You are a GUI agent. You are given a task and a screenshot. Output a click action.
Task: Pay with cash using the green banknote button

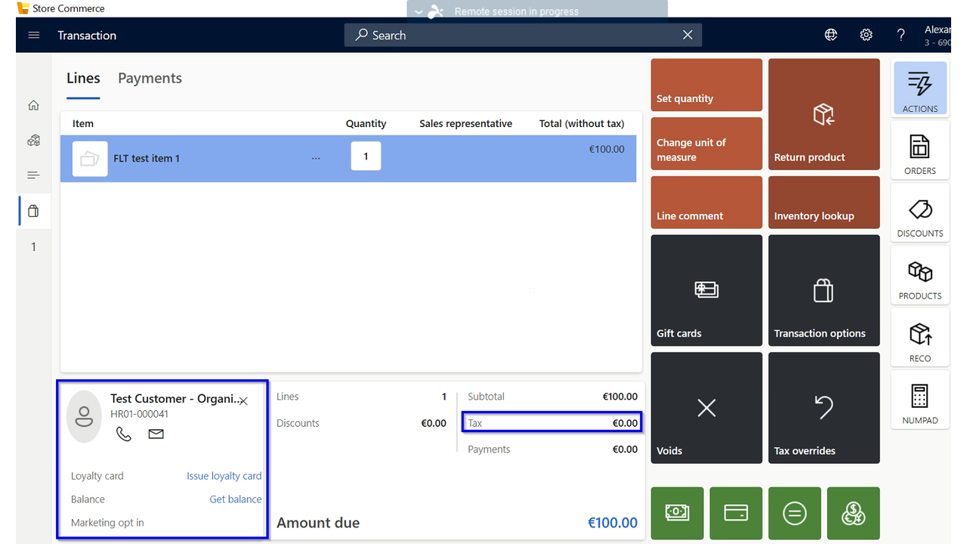pos(678,513)
